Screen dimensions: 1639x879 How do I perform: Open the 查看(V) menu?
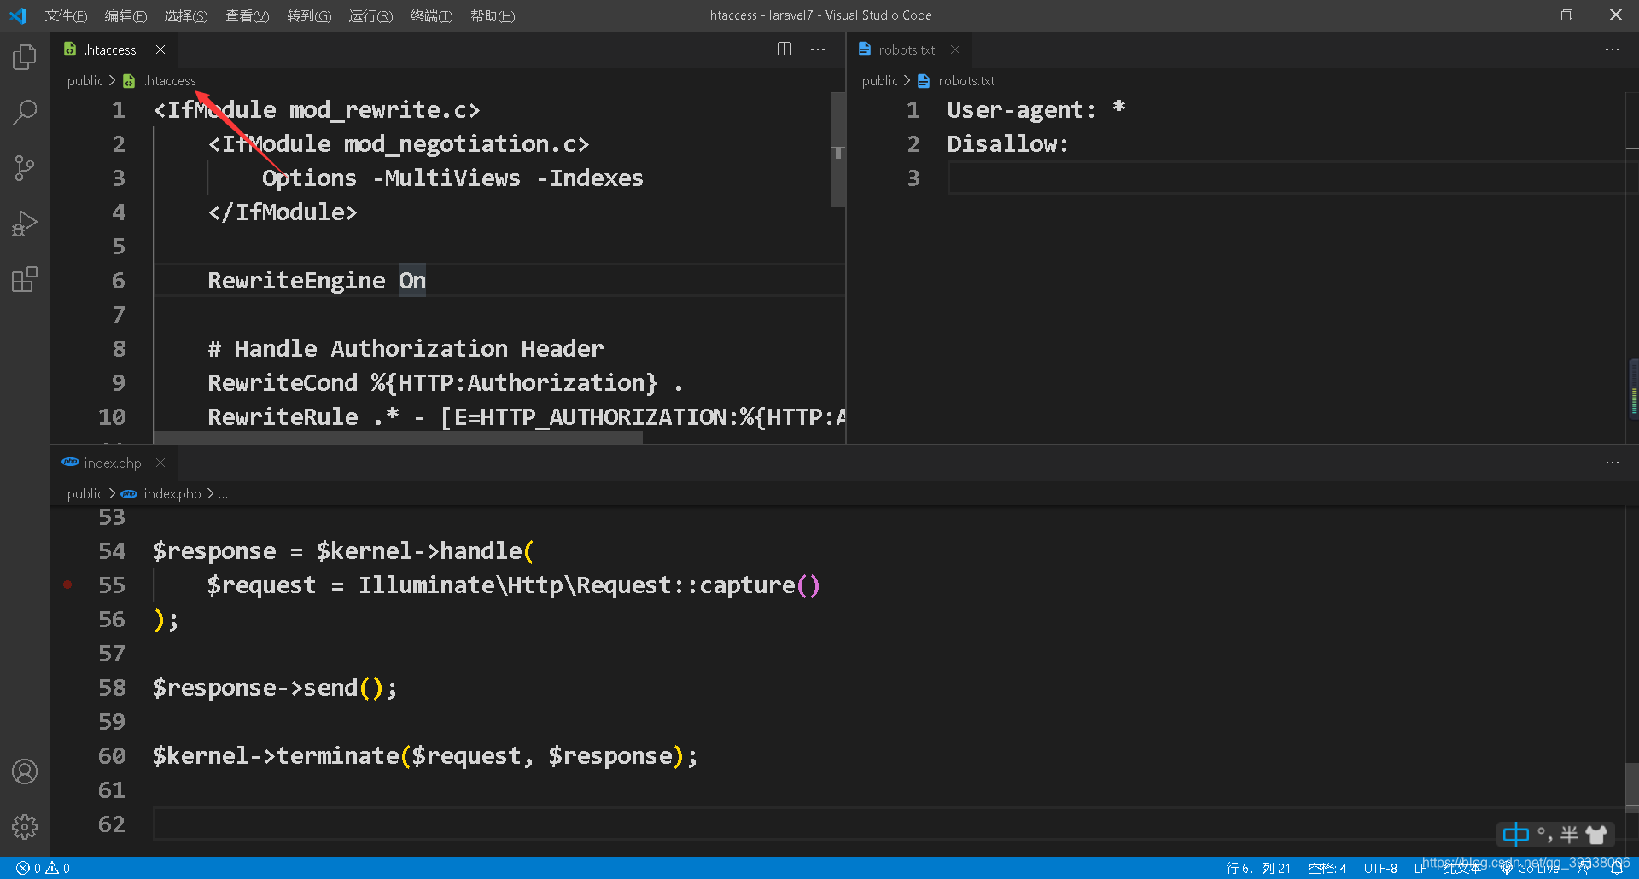(x=247, y=15)
